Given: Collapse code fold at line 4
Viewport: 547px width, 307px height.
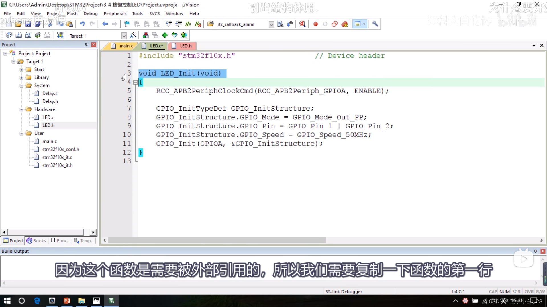Looking at the screenshot, I should (136, 82).
